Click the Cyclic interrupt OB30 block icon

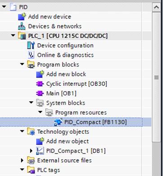point(40,84)
